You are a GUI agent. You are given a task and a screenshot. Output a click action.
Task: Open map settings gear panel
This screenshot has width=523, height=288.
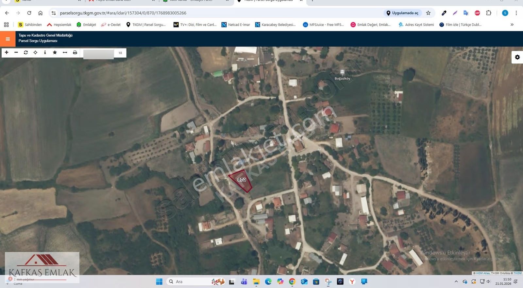517,57
